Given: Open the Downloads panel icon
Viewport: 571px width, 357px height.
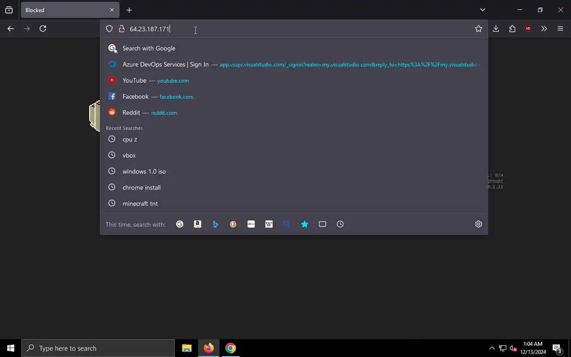Looking at the screenshot, I should [496, 29].
